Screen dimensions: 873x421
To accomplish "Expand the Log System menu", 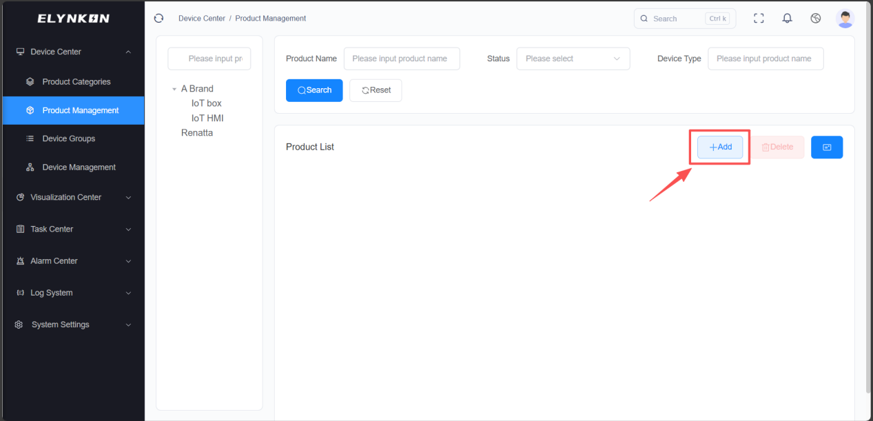I will (72, 293).
